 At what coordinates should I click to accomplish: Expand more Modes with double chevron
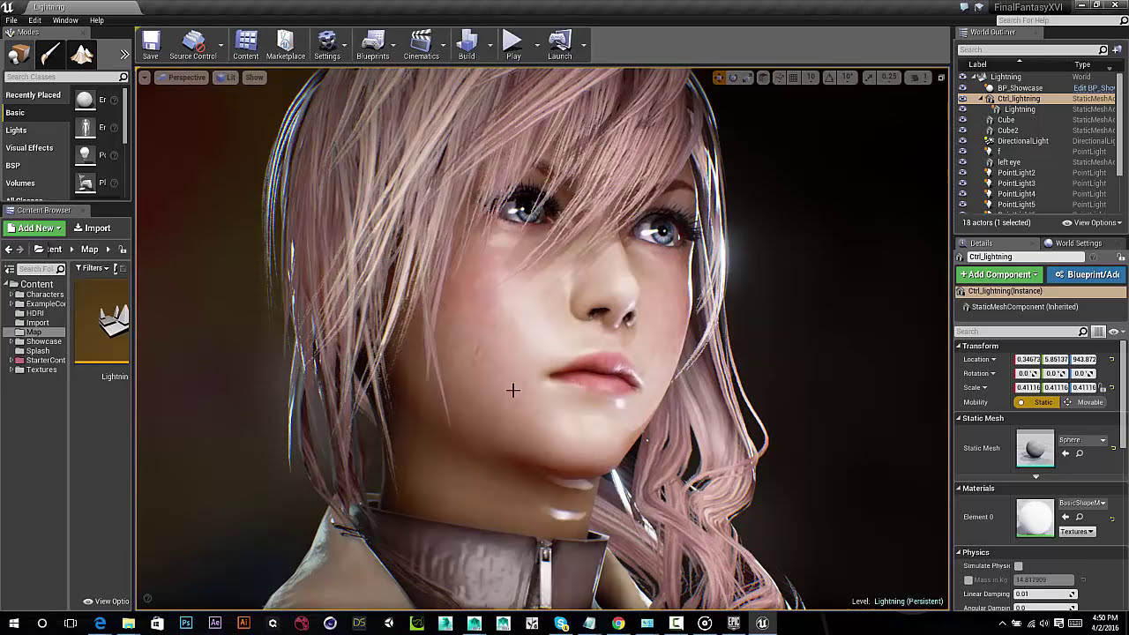124,55
